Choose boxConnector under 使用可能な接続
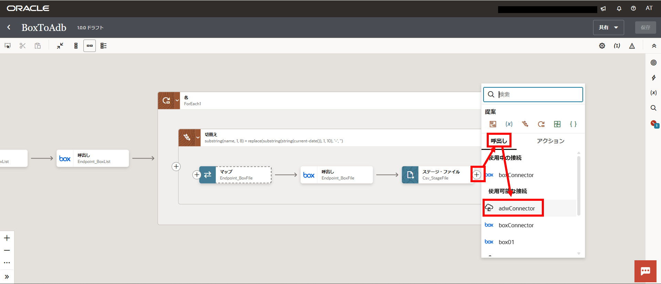This screenshot has height=284, width=661. point(529,225)
